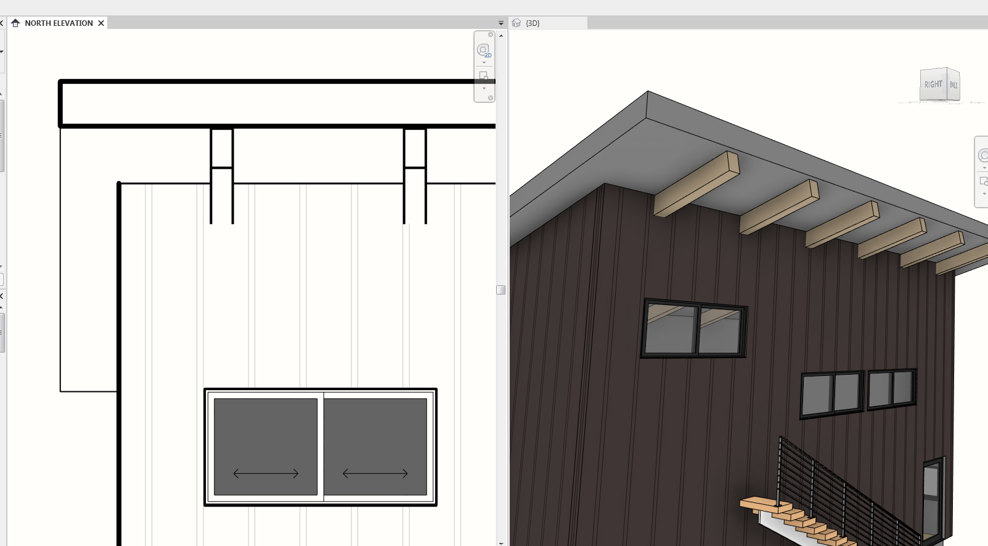Open the view tab list dropdown arrow

click(x=500, y=23)
